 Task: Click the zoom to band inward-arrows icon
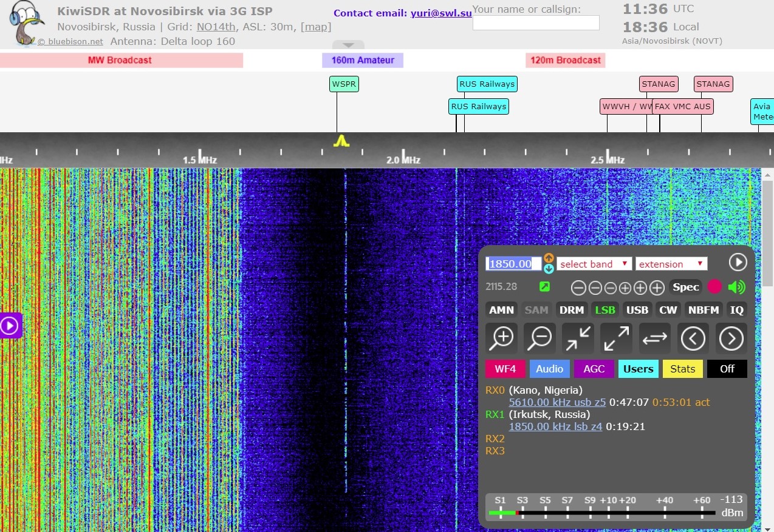click(578, 338)
